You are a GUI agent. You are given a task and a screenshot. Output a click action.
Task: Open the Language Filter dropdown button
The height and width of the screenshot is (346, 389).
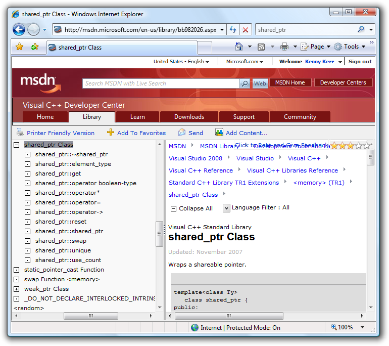coord(226,208)
